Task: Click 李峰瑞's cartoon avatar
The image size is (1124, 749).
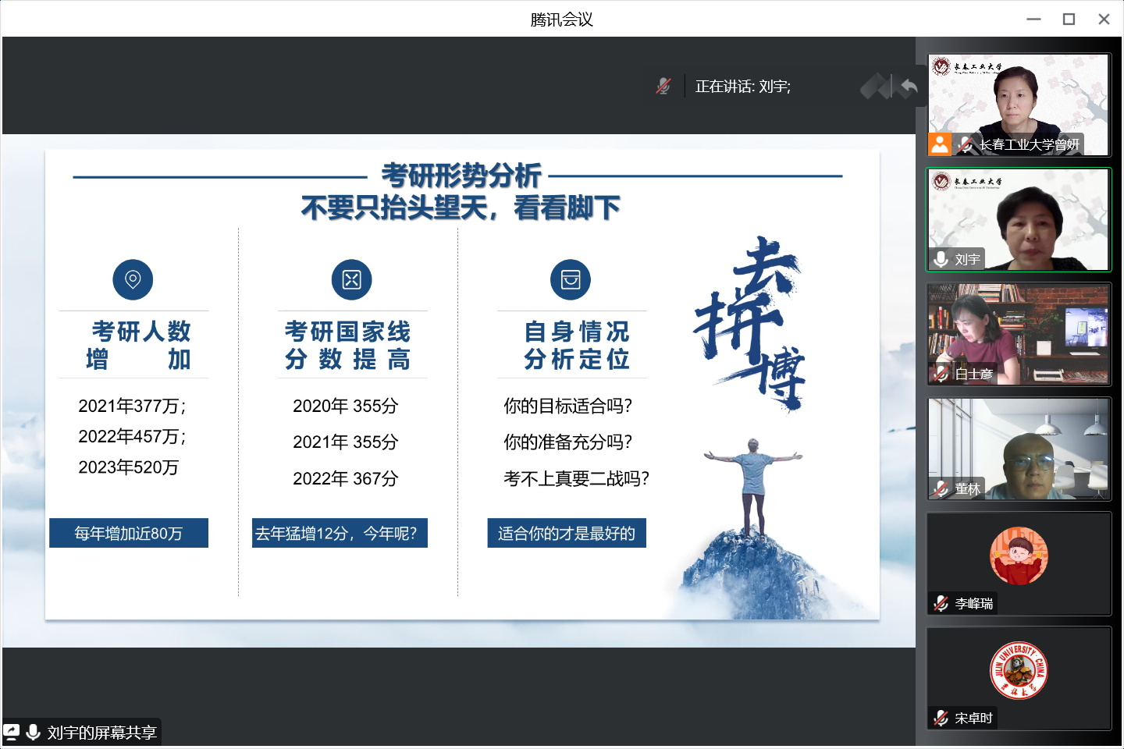Action: (1019, 556)
